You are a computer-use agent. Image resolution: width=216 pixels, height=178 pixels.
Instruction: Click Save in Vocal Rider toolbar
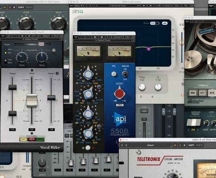56,36
